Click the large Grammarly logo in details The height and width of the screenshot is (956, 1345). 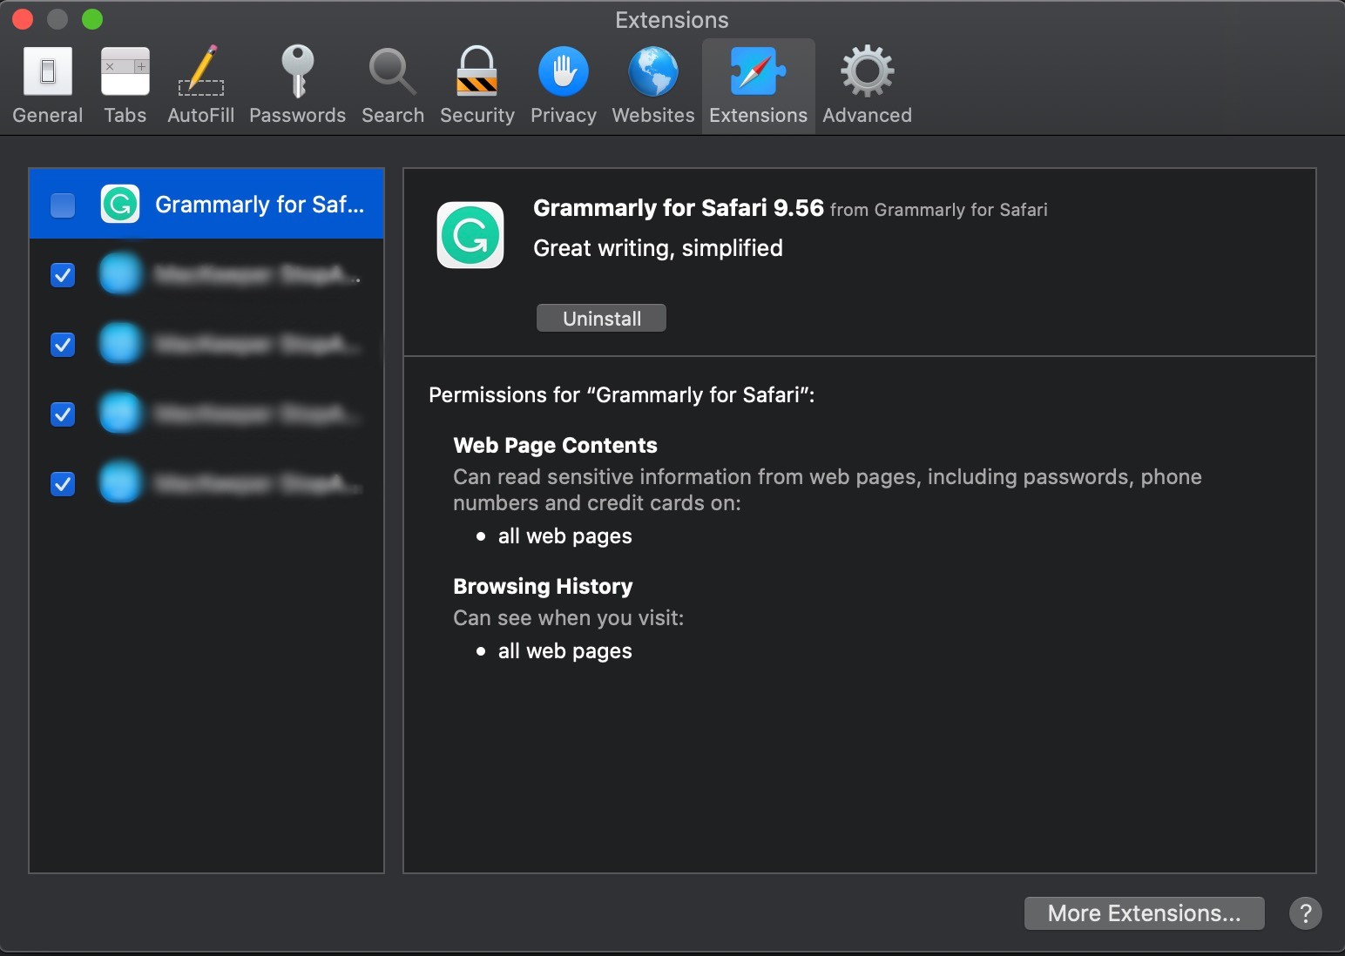470,235
